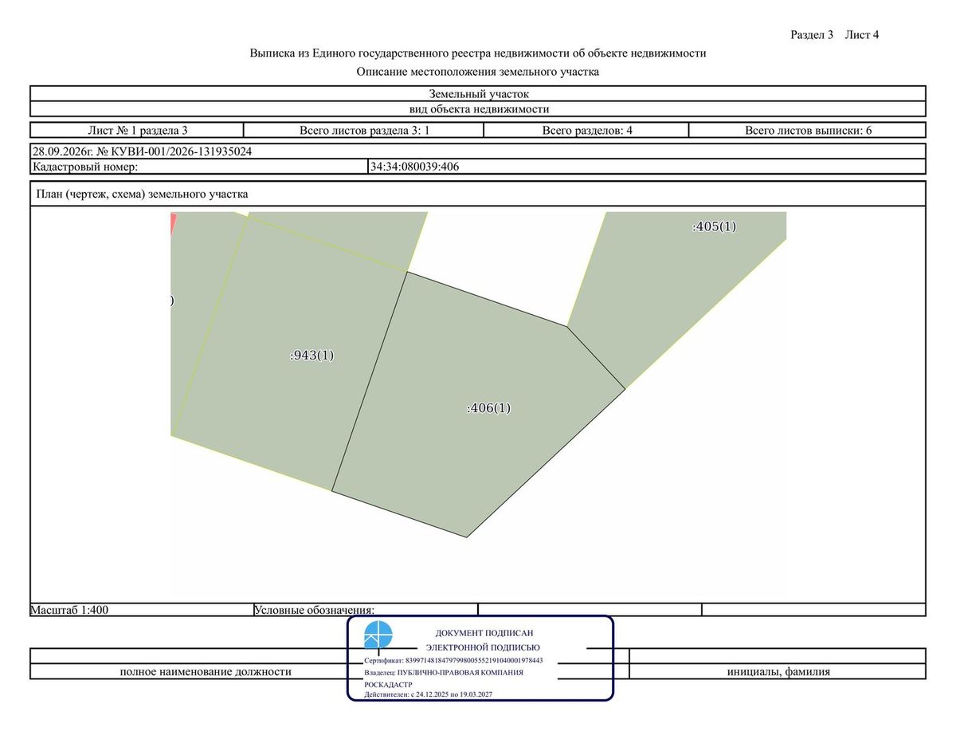Click the "Лист 4" header text
Screen dimensions: 956x739
tap(862, 35)
